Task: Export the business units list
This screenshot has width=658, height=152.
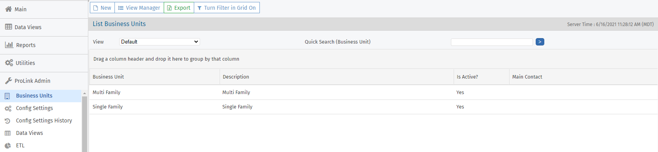Action: 179,8
